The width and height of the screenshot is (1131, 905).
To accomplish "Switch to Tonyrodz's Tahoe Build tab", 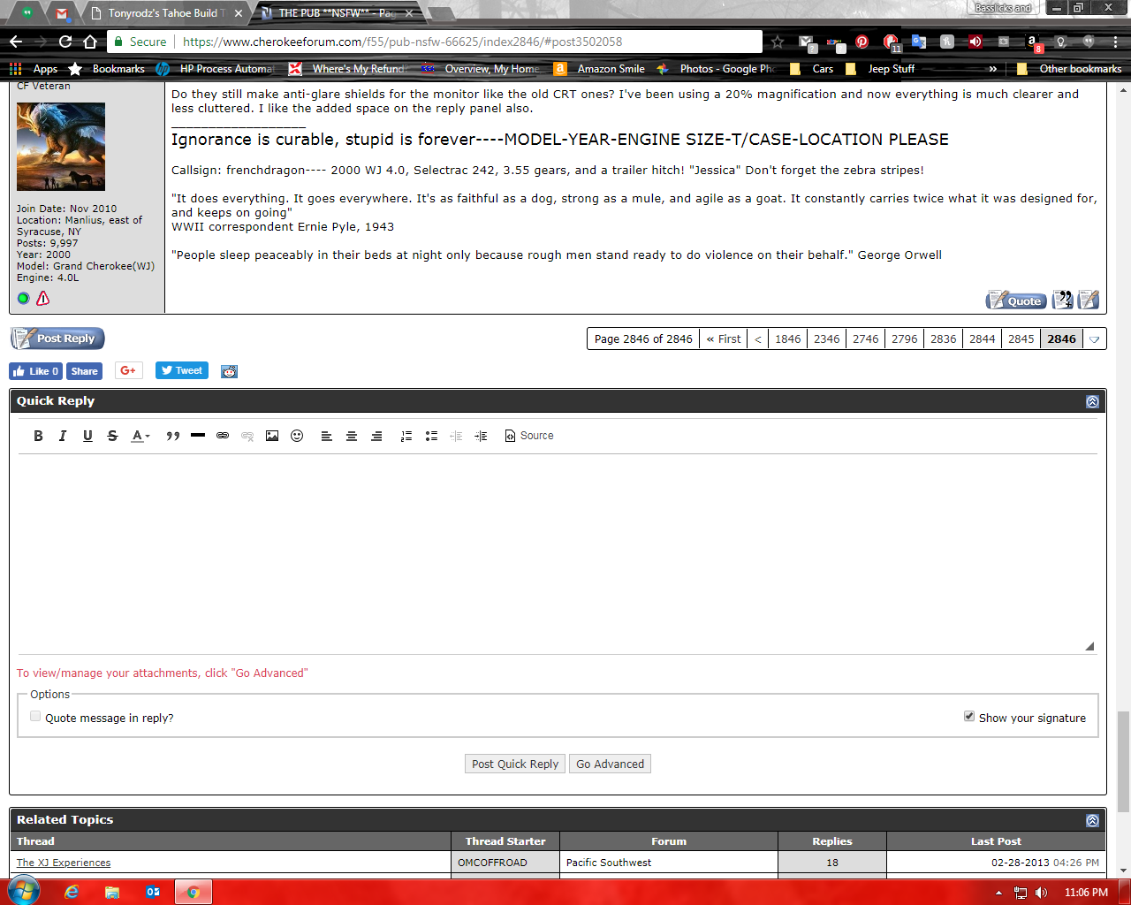I will pos(163,13).
